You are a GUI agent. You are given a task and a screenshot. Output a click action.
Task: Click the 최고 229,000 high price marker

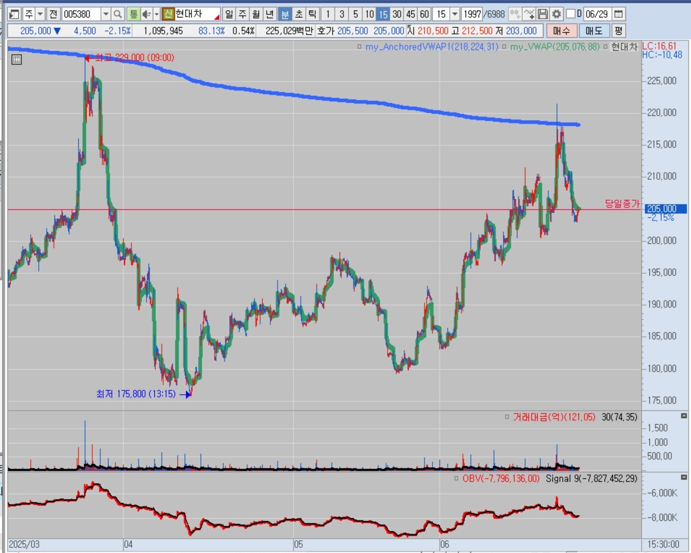click(x=129, y=58)
